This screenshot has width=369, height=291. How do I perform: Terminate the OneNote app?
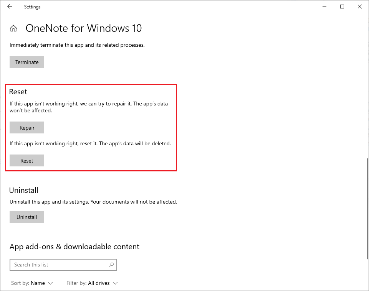[x=27, y=62]
